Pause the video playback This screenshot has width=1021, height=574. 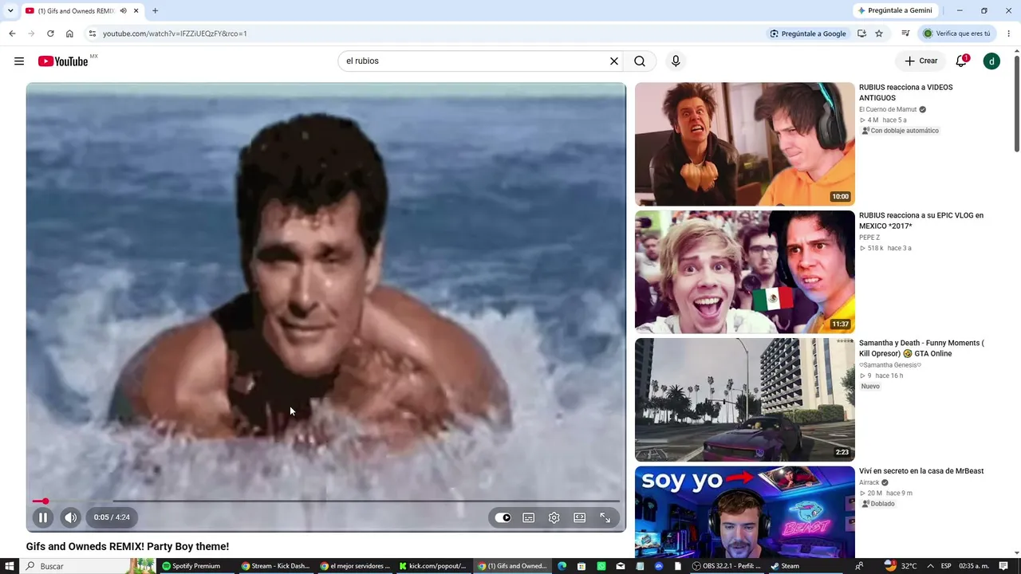(x=43, y=517)
